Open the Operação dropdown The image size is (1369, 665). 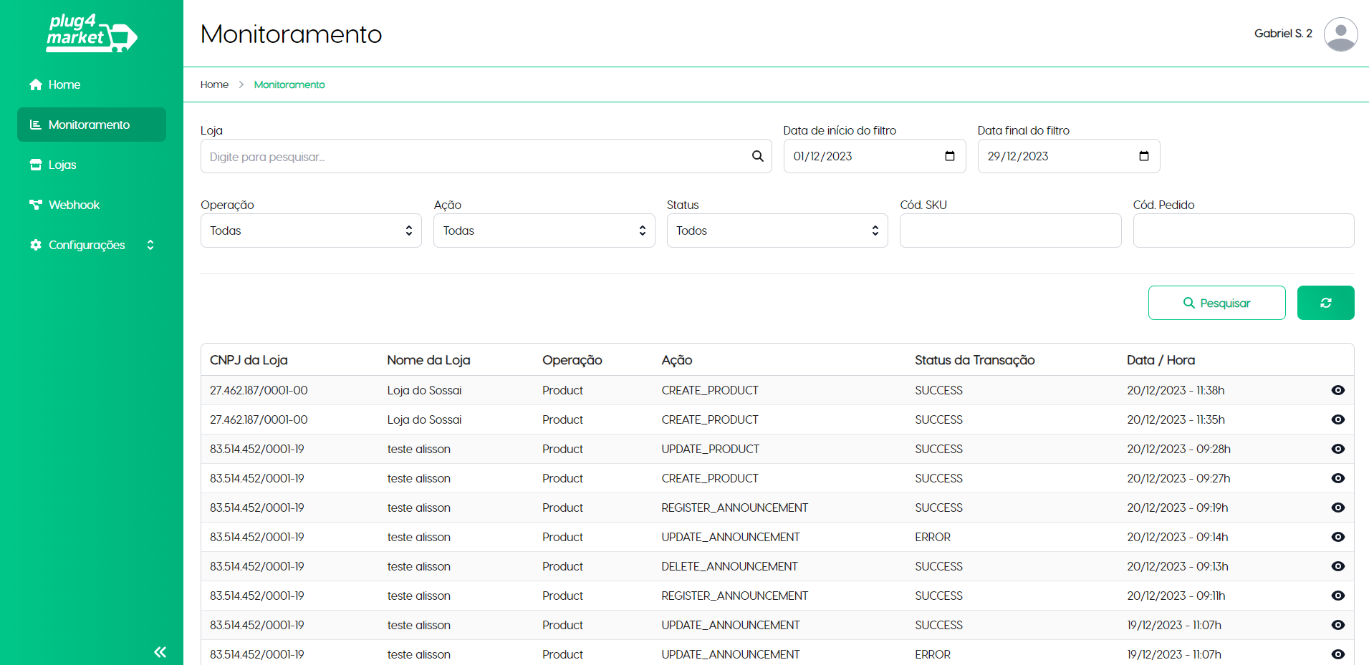point(311,230)
